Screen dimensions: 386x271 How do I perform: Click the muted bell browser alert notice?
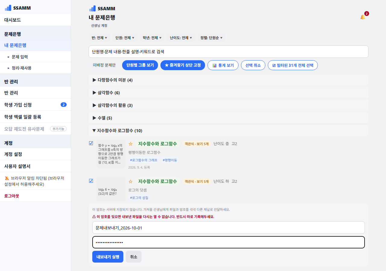(x=35, y=181)
